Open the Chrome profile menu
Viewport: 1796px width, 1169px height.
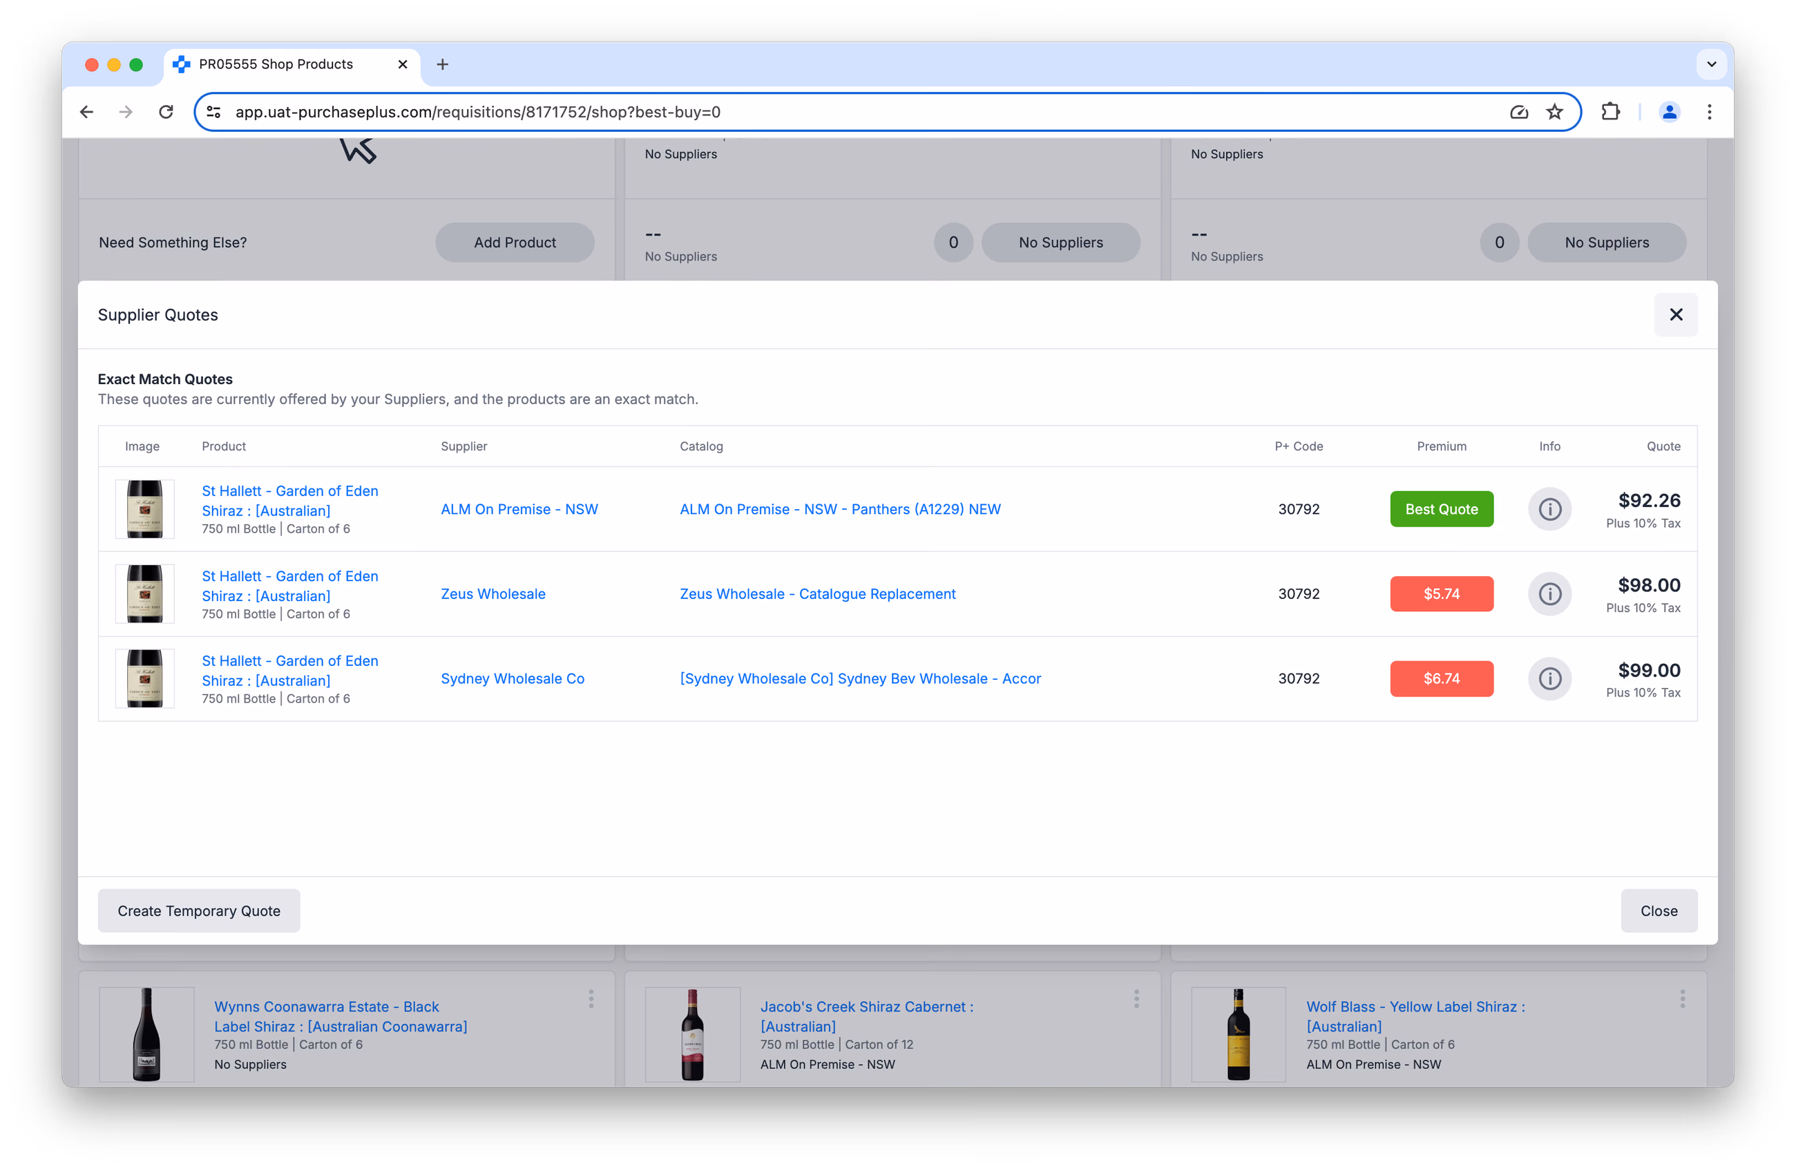[1669, 112]
